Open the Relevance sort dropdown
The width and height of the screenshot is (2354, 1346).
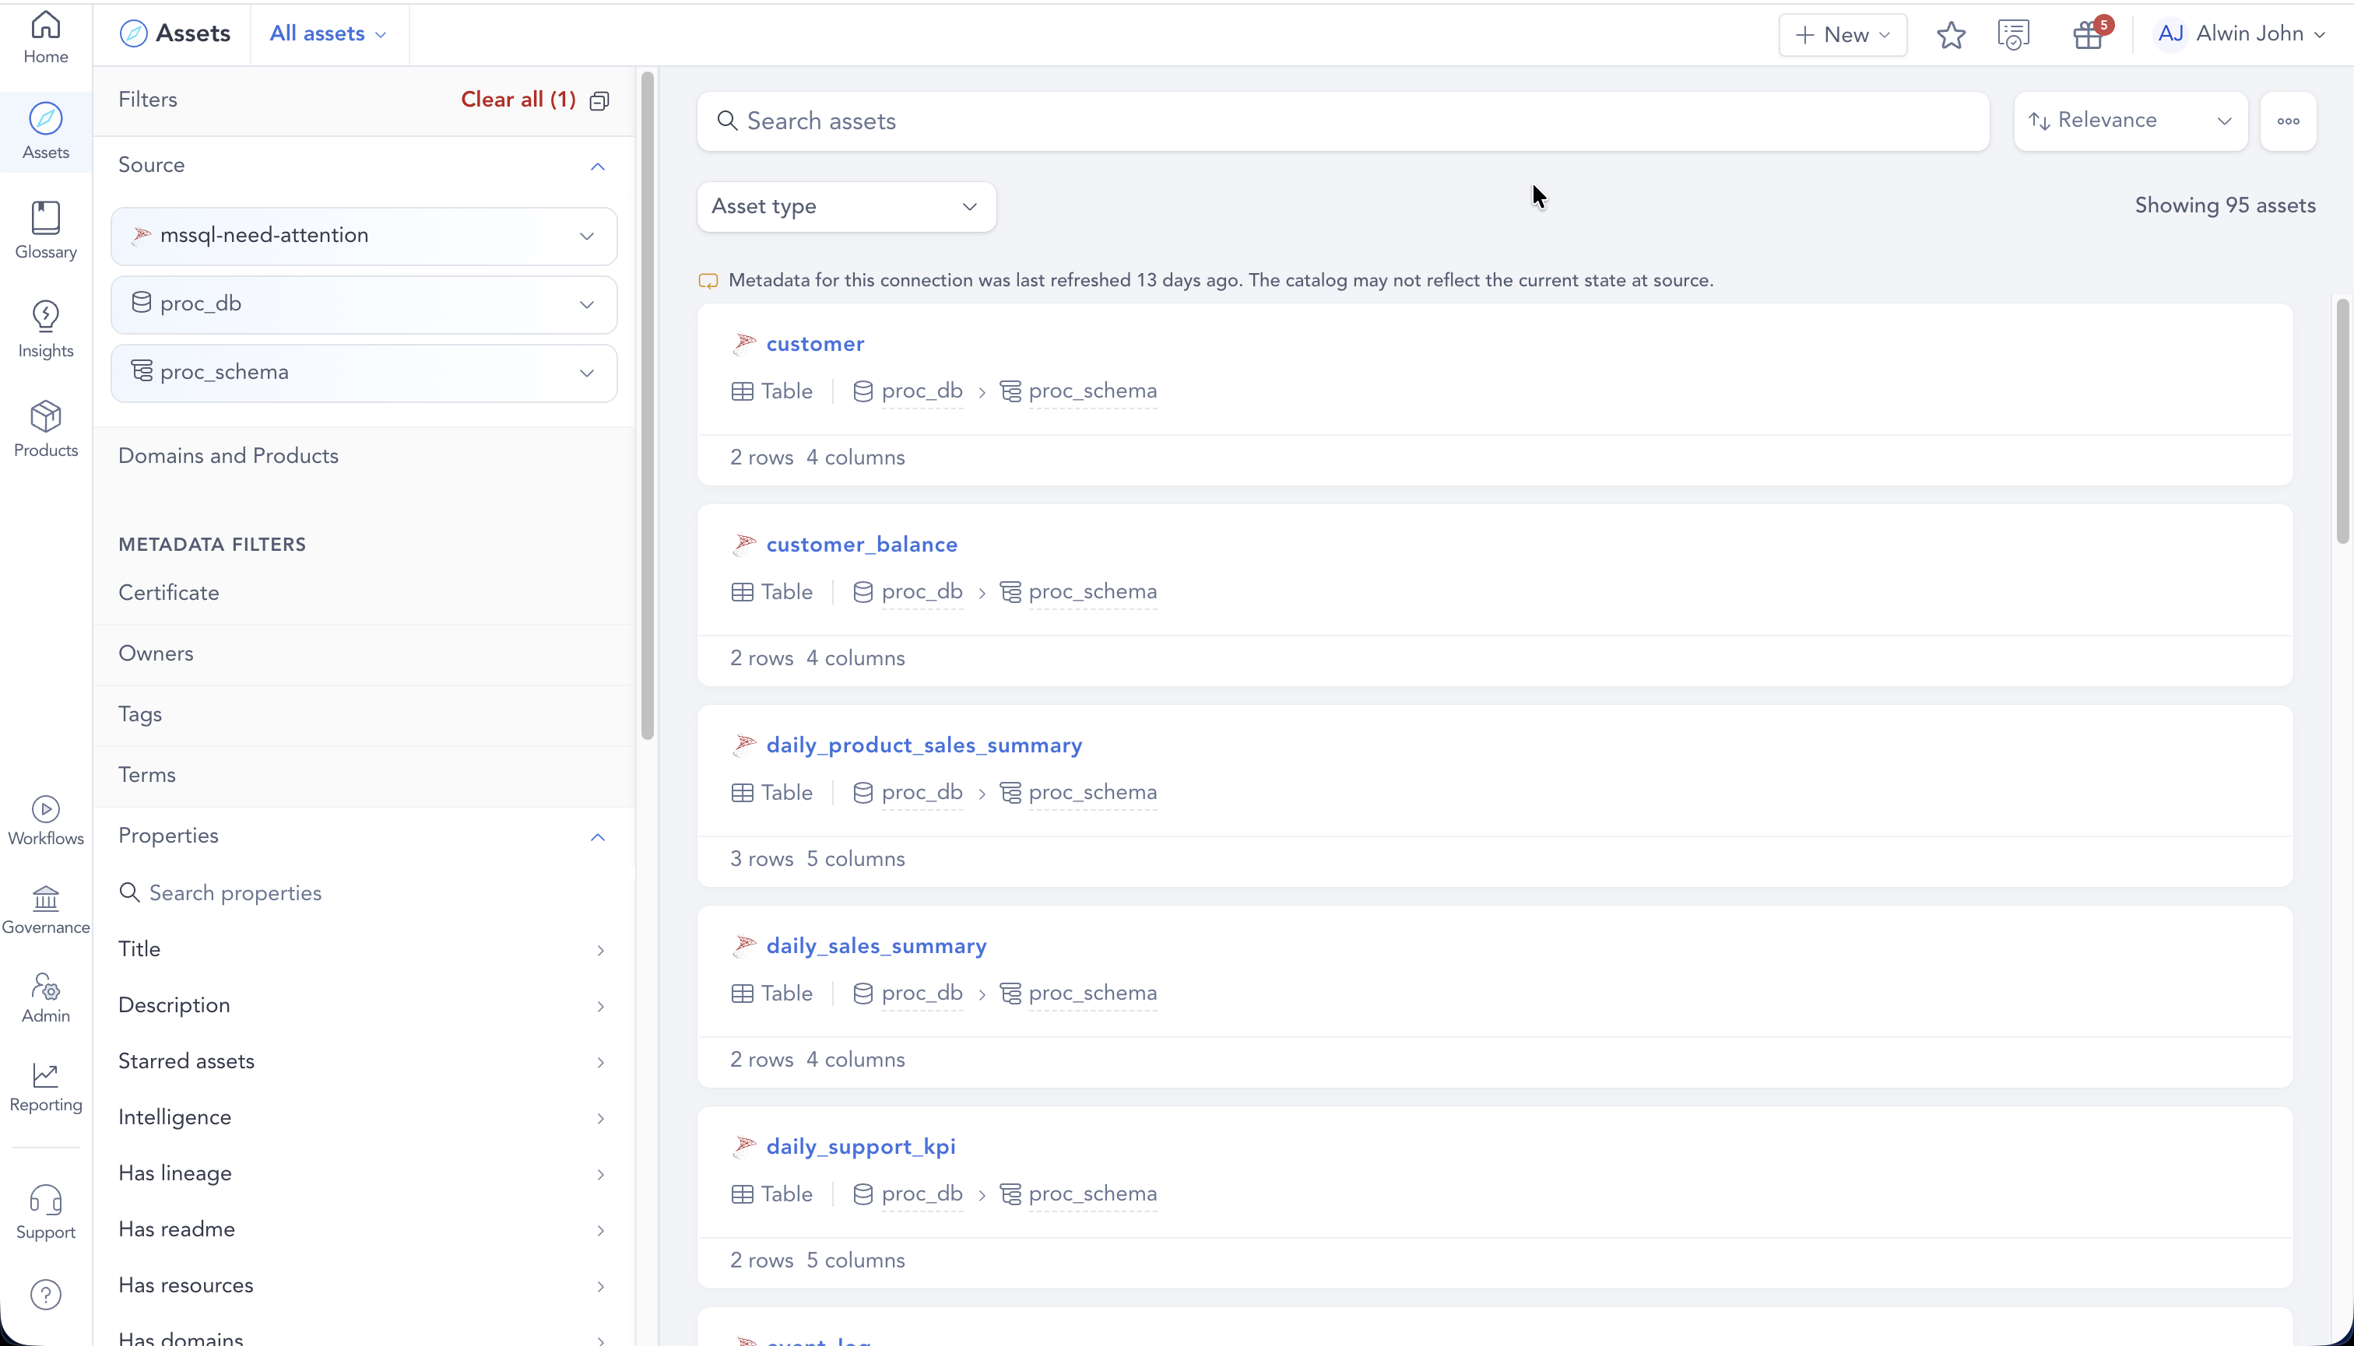pyautogui.click(x=2130, y=121)
